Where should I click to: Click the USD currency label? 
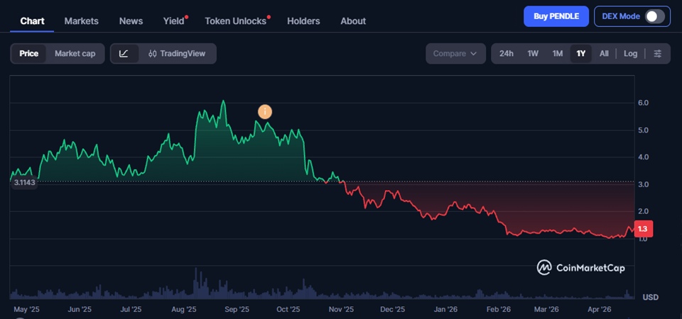coord(650,297)
